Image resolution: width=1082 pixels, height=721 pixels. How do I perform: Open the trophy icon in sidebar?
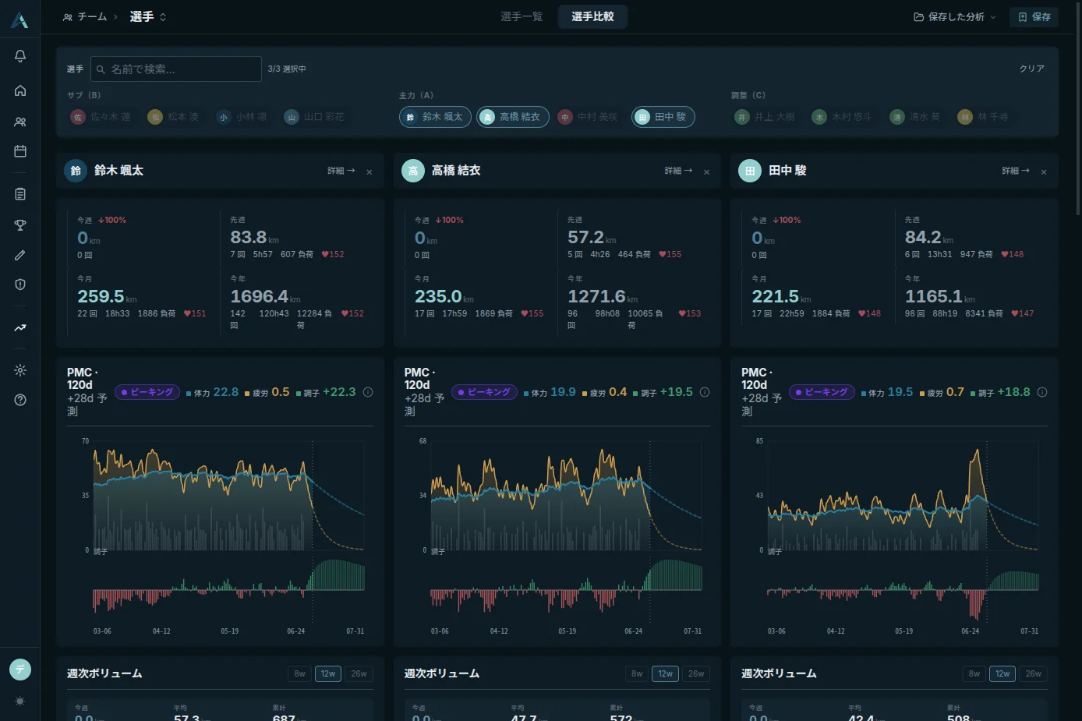[20, 225]
